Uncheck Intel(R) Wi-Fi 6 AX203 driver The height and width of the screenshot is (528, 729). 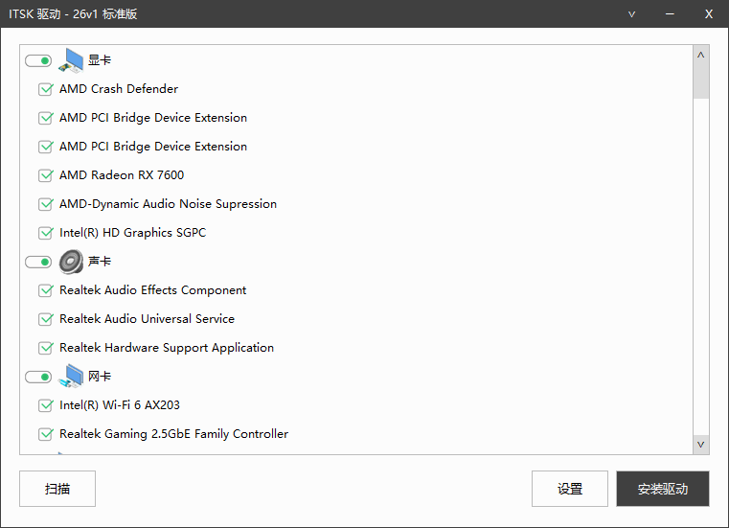45,405
